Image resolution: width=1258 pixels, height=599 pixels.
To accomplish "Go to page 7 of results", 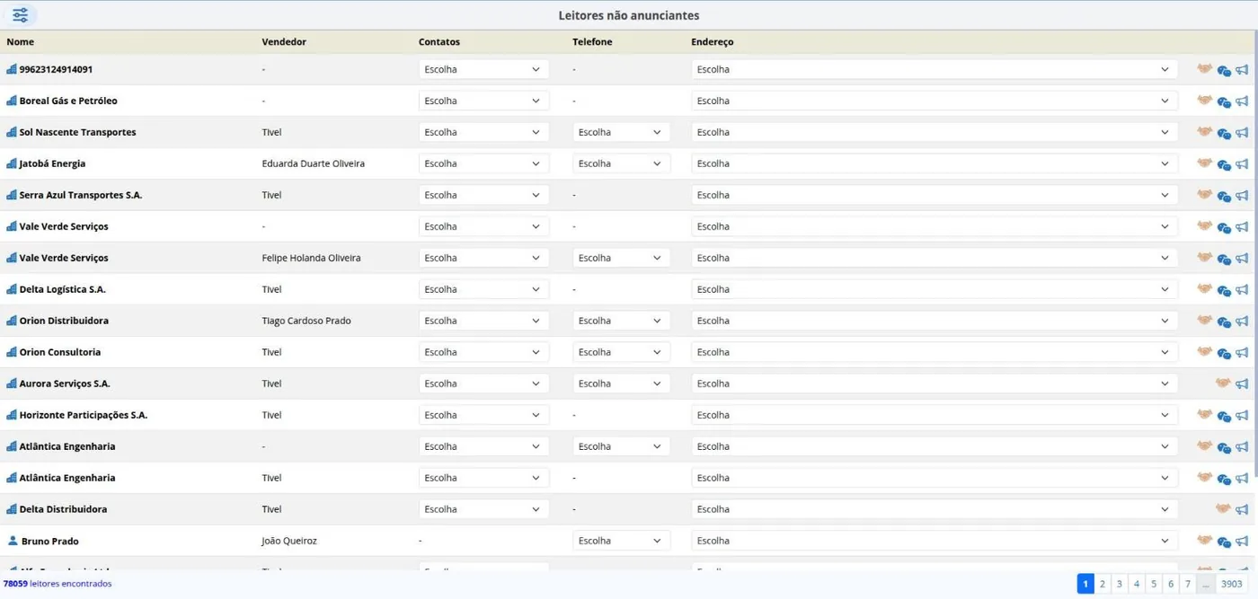I will click(x=1188, y=584).
